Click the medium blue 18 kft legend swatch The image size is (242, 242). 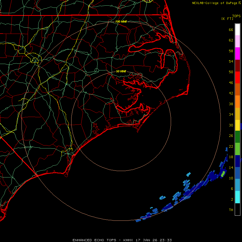pos(237,173)
